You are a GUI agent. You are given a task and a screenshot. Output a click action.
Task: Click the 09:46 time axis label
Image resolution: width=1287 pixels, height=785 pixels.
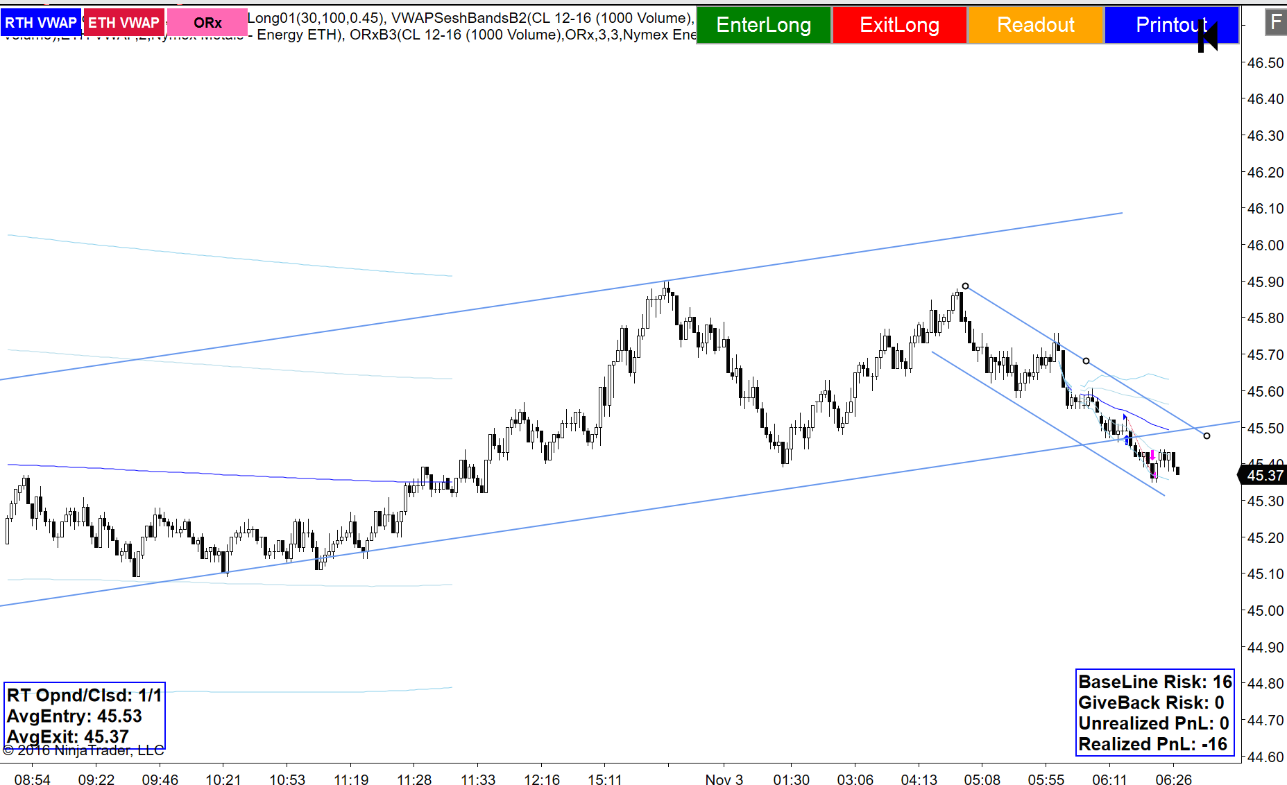pyautogui.click(x=160, y=779)
